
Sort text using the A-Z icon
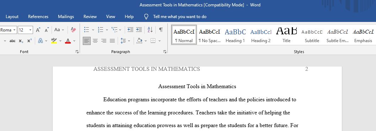click(x=150, y=30)
